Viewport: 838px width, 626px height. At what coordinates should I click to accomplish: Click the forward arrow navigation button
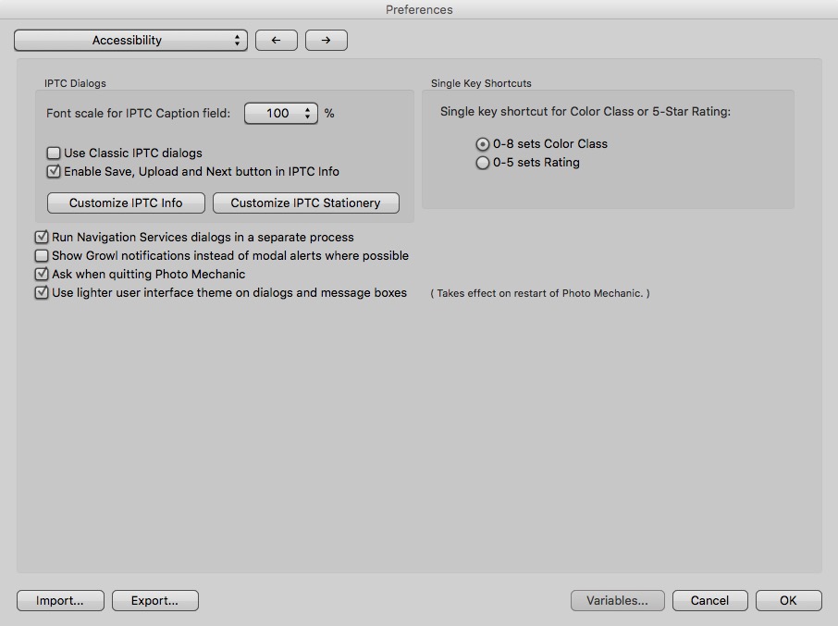(326, 41)
